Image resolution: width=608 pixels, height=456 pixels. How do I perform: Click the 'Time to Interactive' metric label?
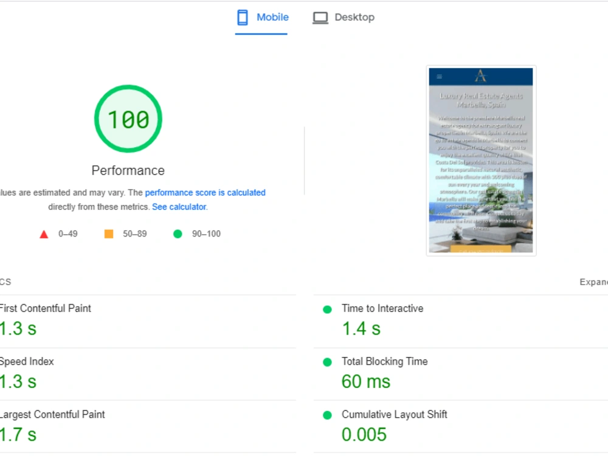[382, 309]
